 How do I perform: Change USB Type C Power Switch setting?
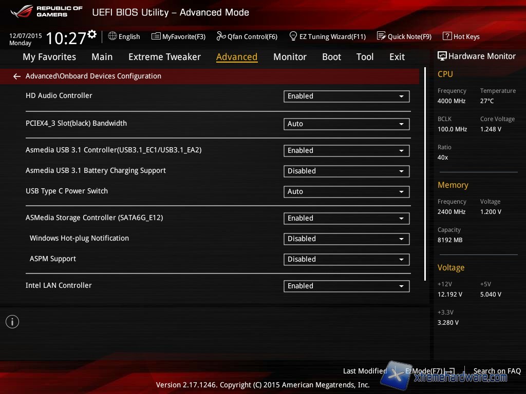coord(346,191)
